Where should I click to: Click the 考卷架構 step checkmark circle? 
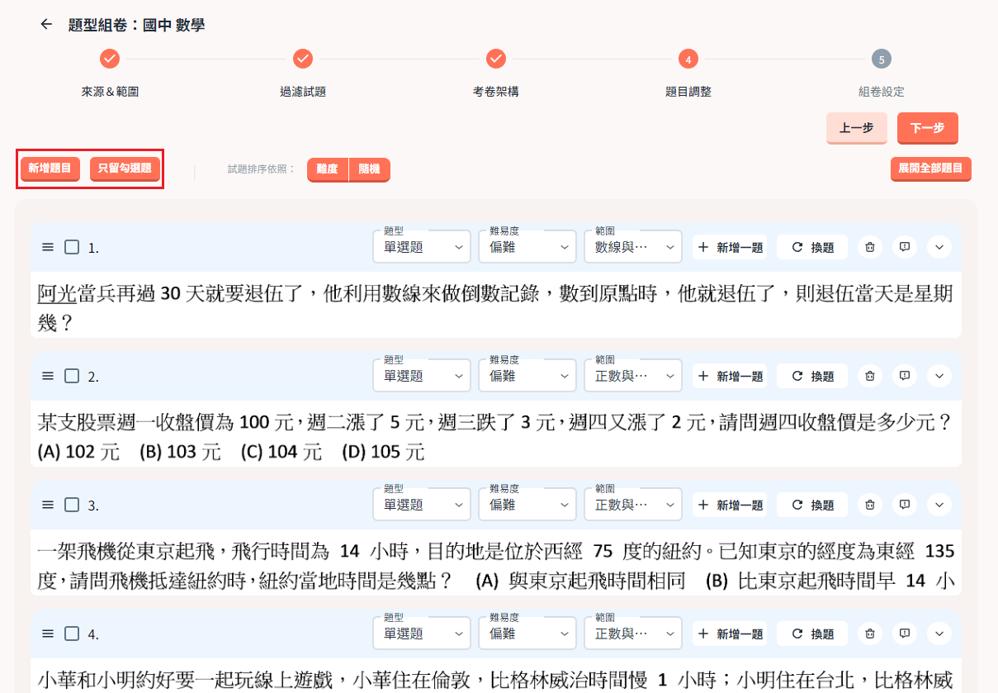coord(495,59)
